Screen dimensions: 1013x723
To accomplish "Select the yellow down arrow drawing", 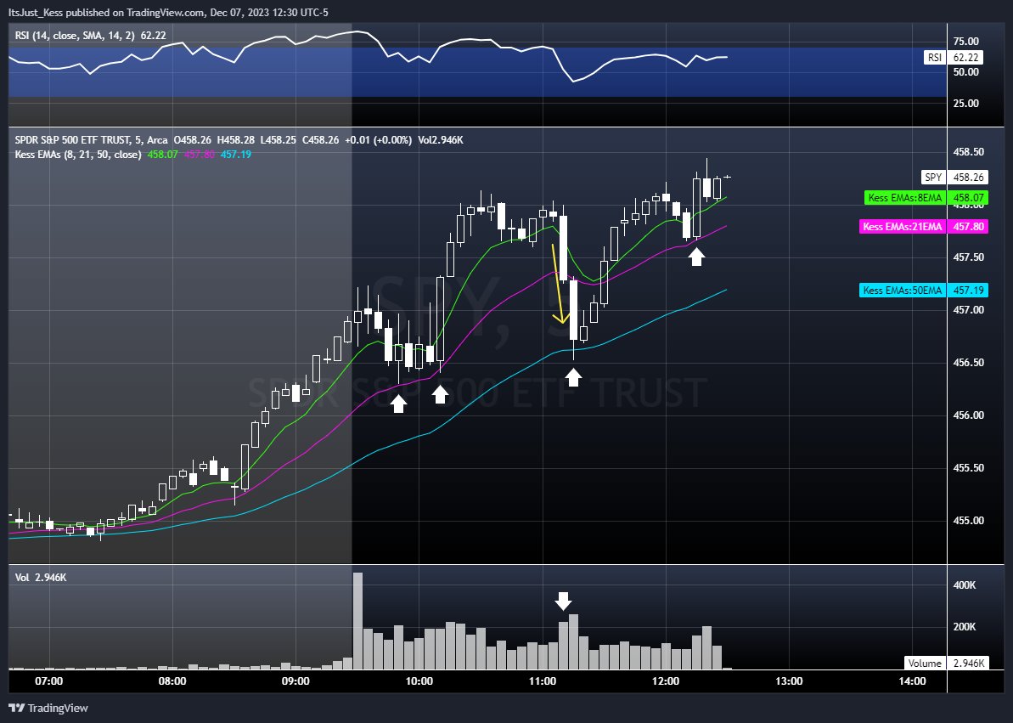I will pos(558,285).
